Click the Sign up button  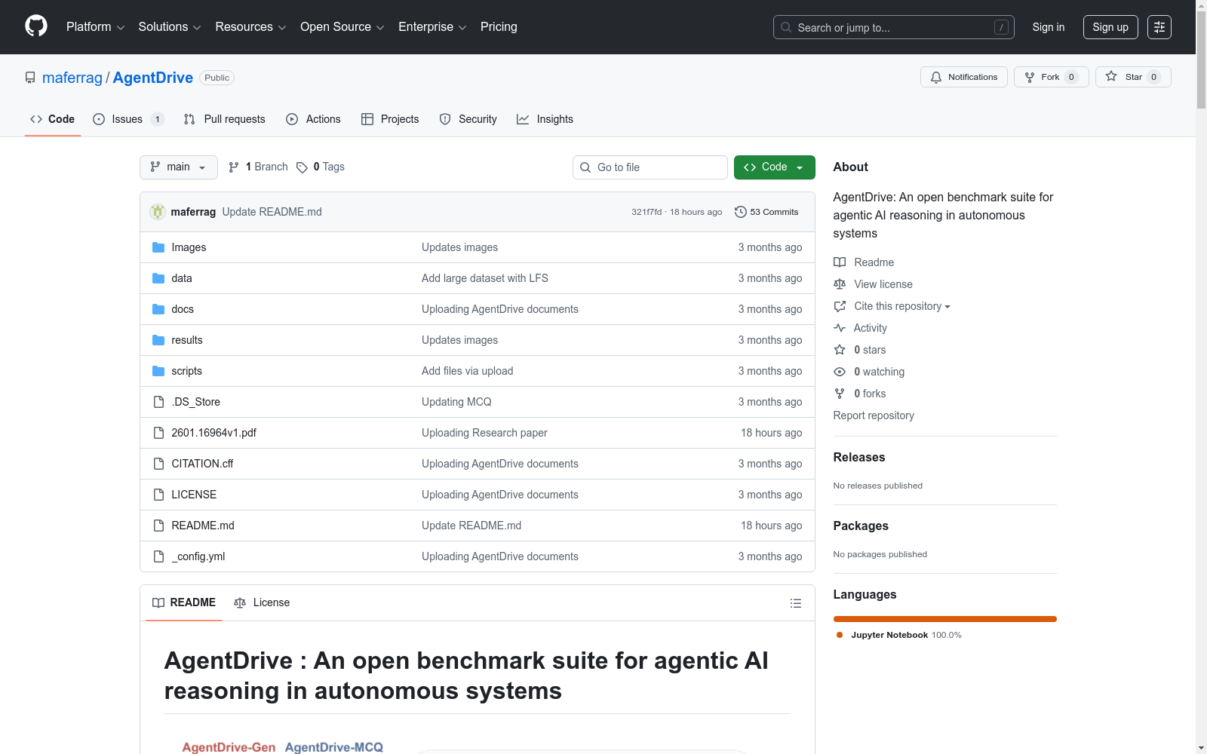pos(1110,27)
